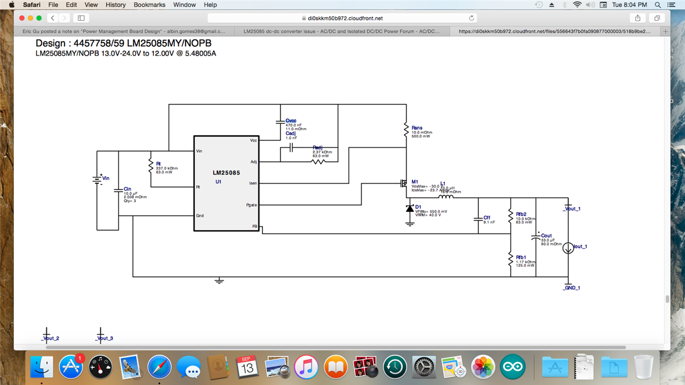
Task: Click the horizontal scrollbar at page bottom
Action: click(336, 347)
